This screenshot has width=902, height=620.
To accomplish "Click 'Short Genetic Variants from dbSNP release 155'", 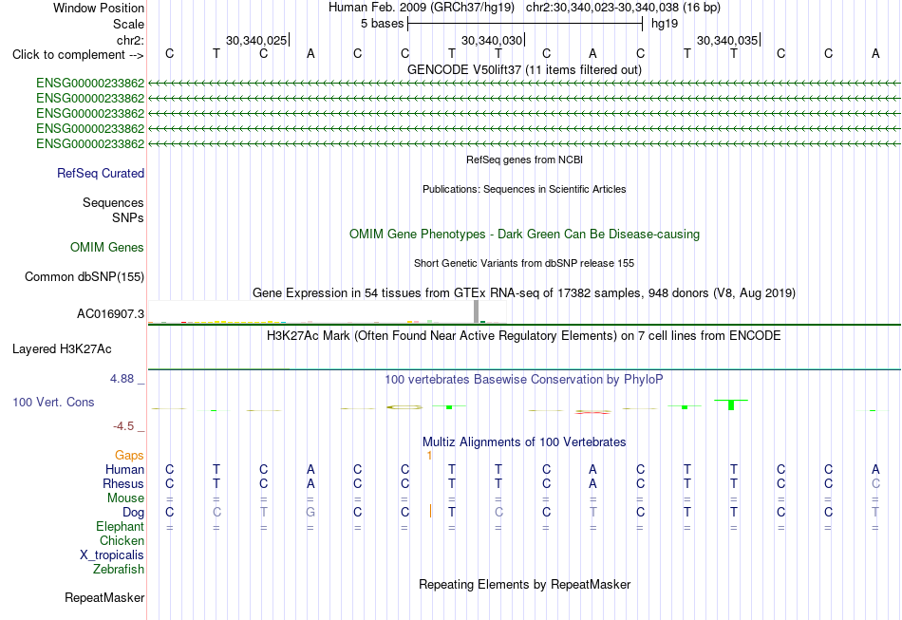I will pyautogui.click(x=524, y=263).
